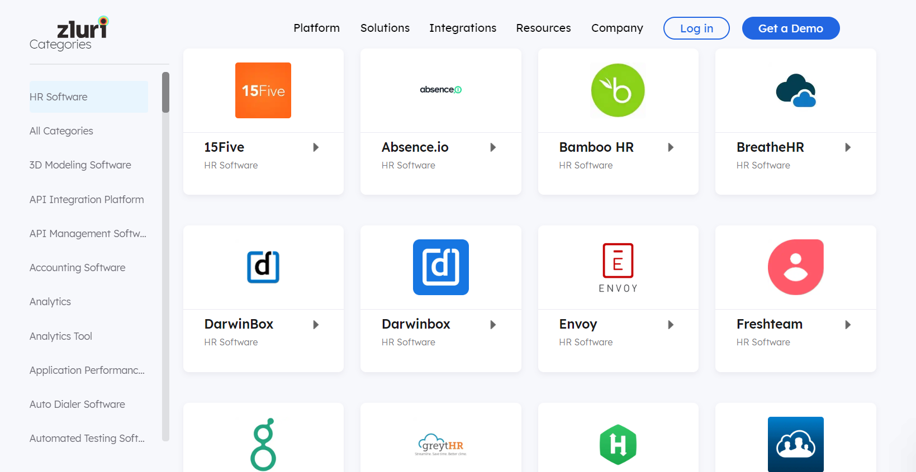Viewport: 916px width, 472px height.
Task: Expand the Darwinbox second card arrow
Action: 493,325
